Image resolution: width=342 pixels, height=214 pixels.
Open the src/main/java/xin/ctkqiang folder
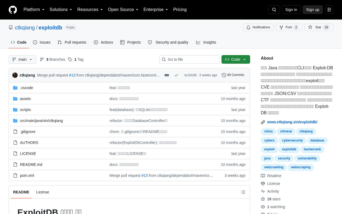[41, 121]
